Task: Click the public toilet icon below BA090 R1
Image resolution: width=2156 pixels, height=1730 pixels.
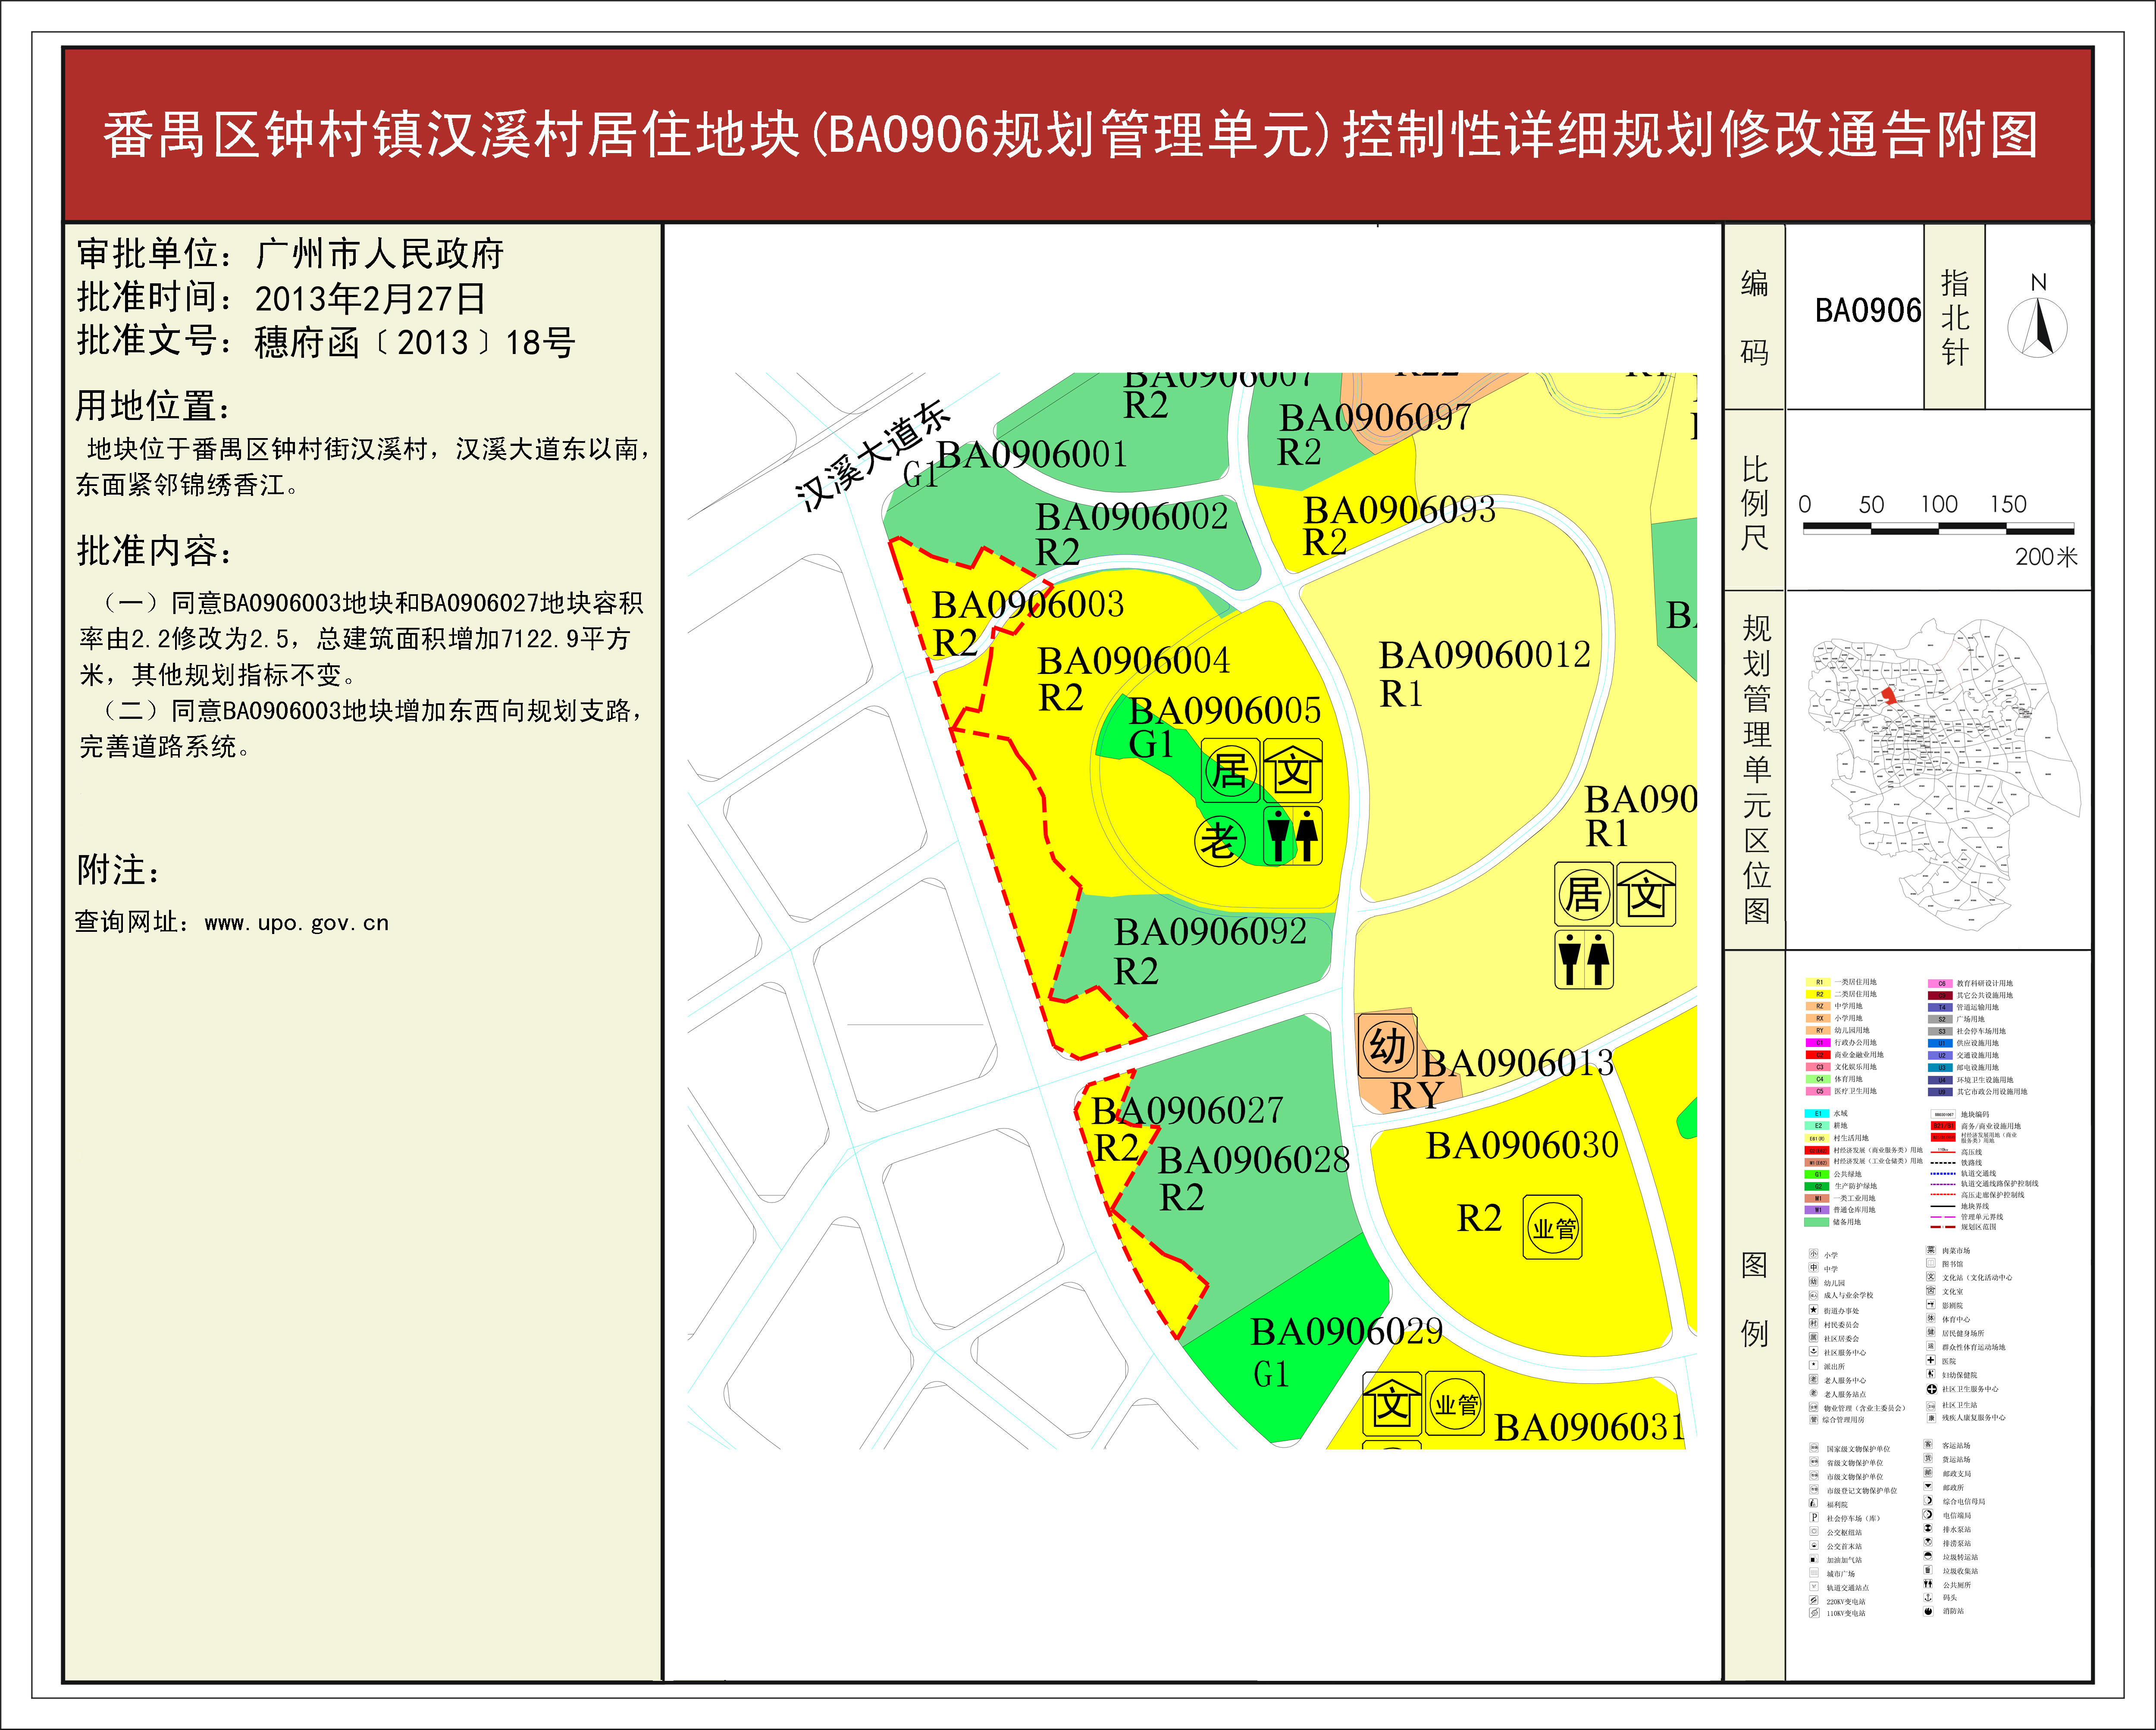Action: 1584,959
